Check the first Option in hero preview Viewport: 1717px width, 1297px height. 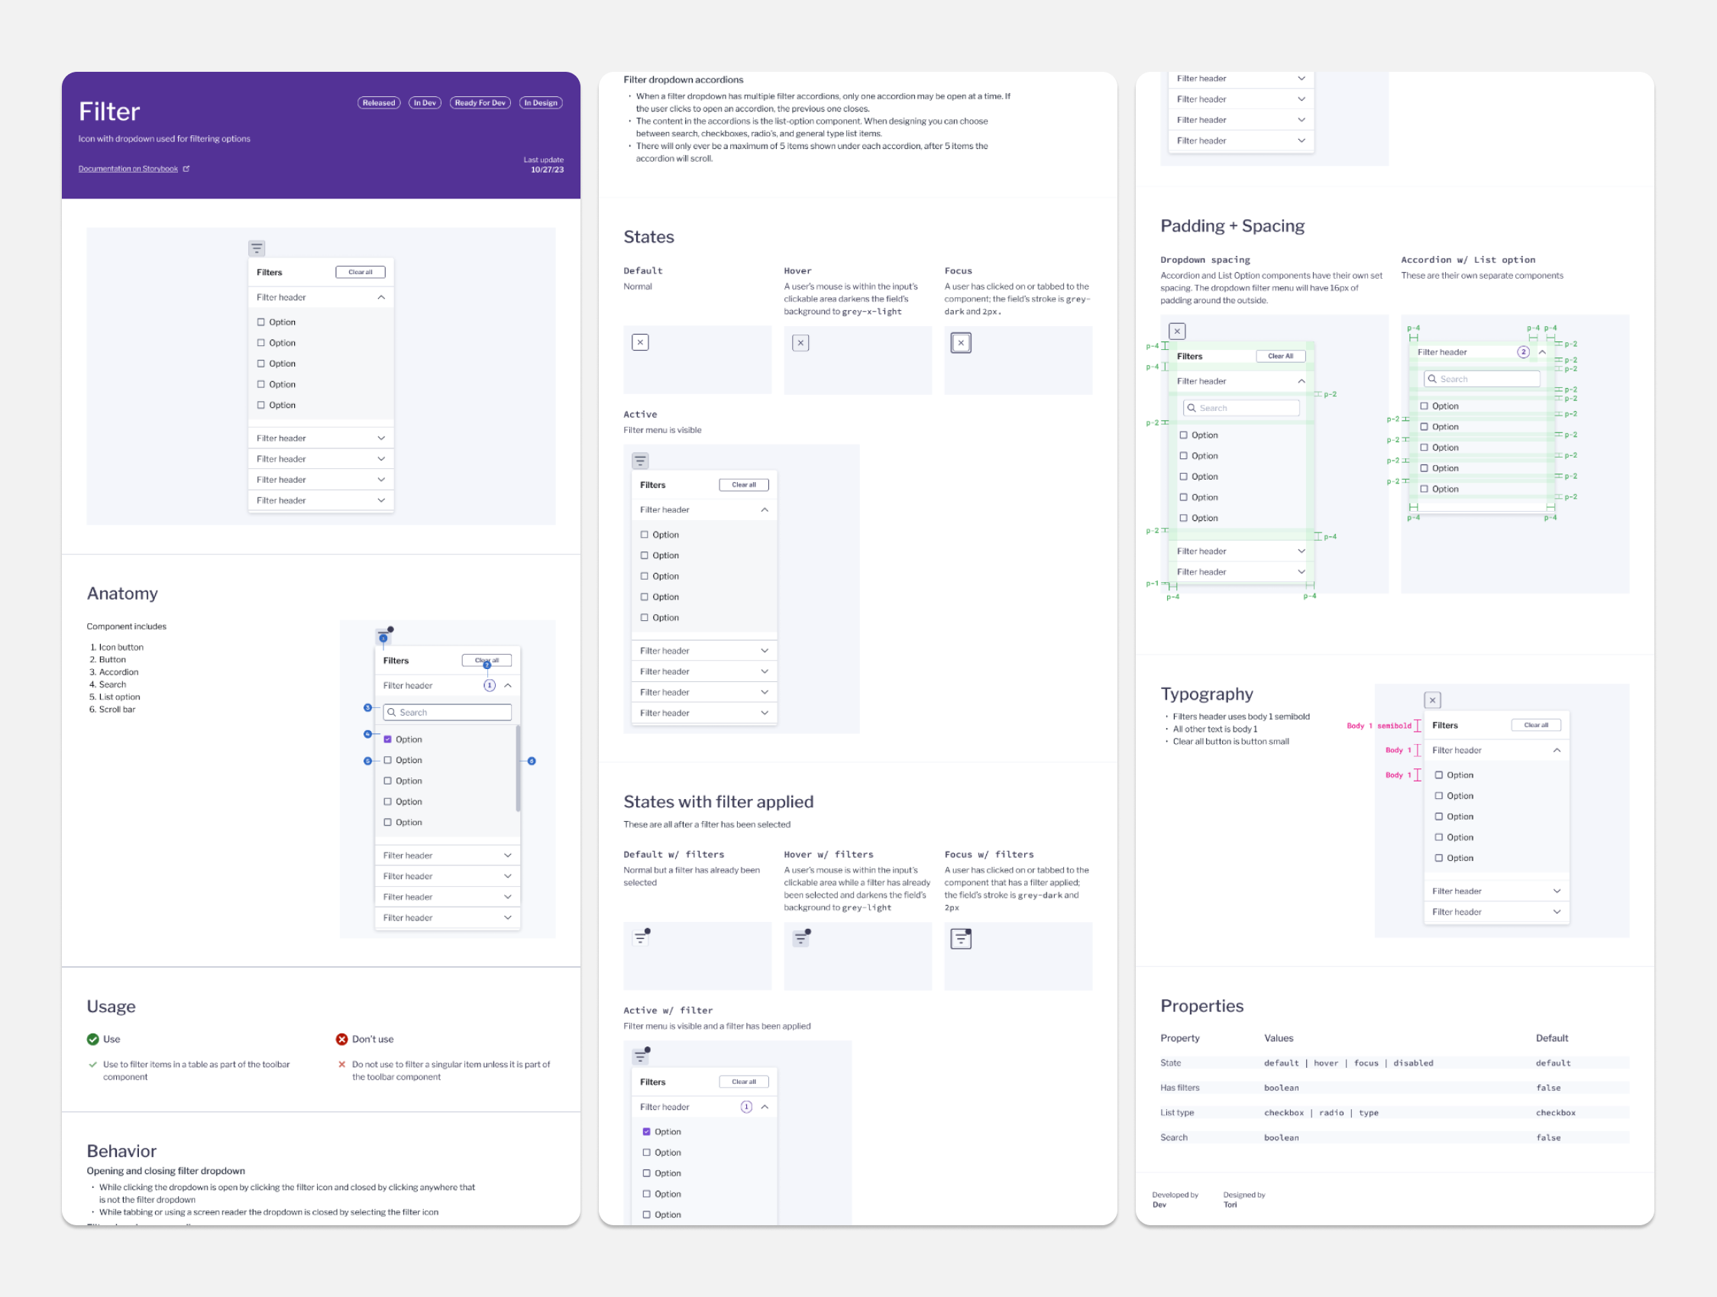click(x=260, y=322)
